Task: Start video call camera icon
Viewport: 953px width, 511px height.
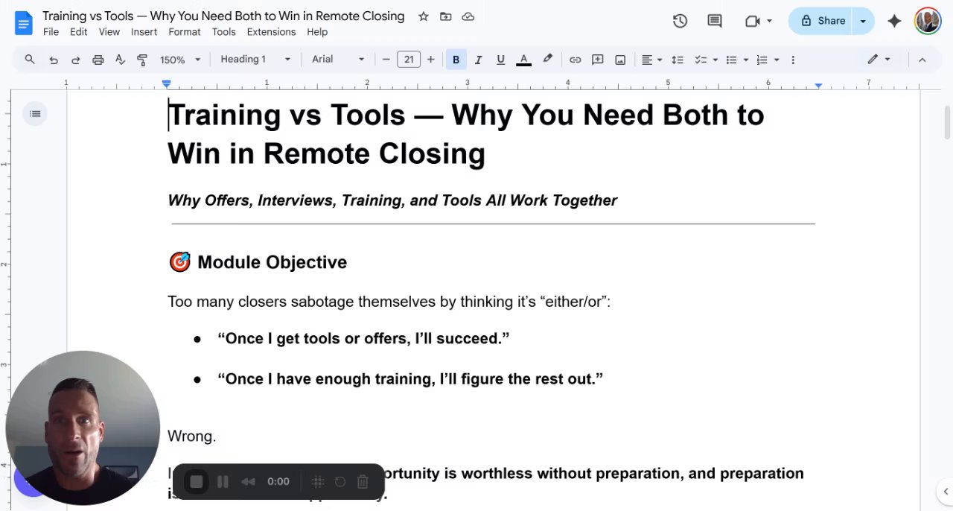Action: click(x=752, y=21)
